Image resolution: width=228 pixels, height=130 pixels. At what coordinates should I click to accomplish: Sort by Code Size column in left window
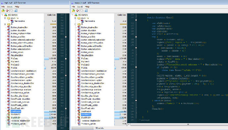pyautogui.click(x=52, y=15)
